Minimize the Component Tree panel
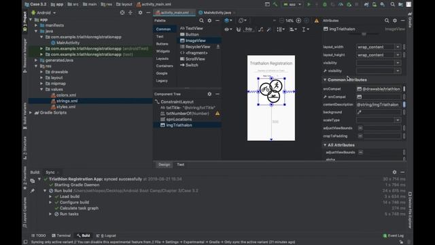The height and width of the screenshot is (245, 435). coord(217,94)
